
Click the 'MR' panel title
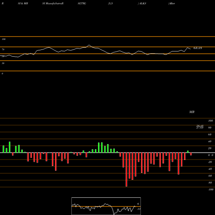192,112
